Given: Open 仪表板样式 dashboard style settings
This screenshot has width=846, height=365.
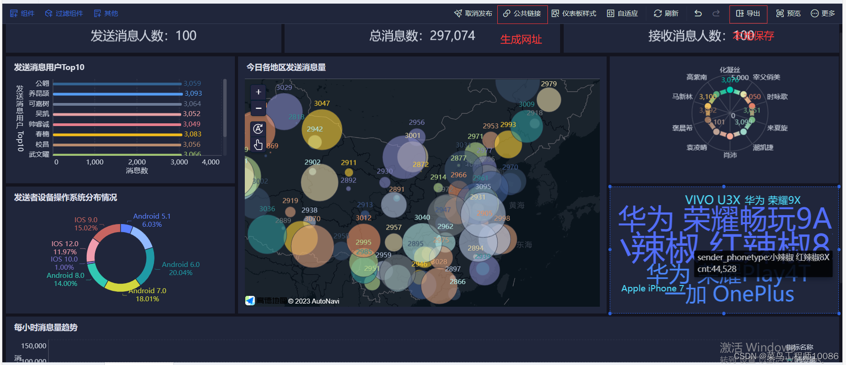Looking at the screenshot, I should pyautogui.click(x=574, y=14).
